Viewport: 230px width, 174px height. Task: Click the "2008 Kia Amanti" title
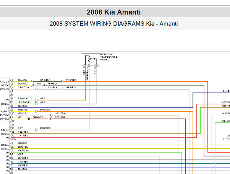114,12
